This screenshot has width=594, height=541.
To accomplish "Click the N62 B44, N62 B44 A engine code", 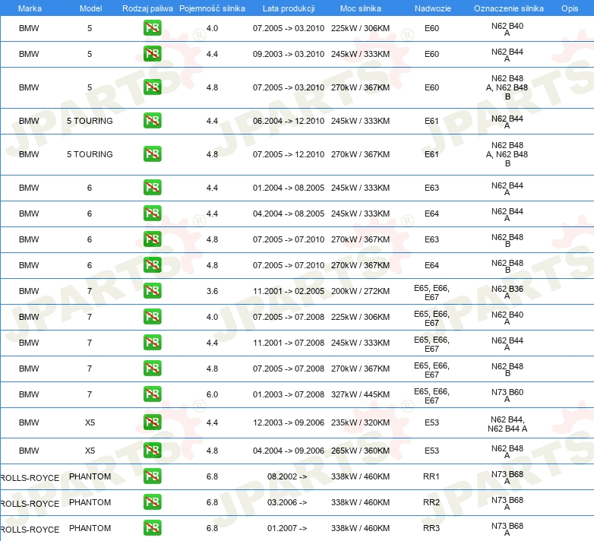I will pyautogui.click(x=507, y=424).
